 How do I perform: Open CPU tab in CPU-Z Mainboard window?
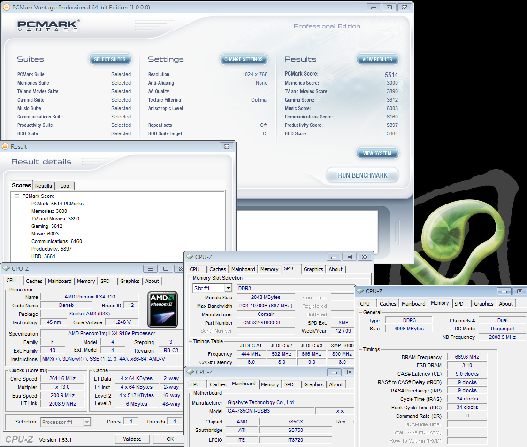click(x=195, y=384)
